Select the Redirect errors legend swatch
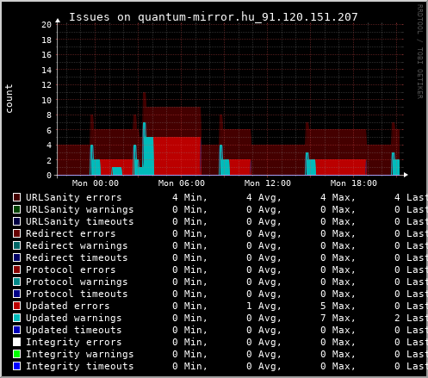Image resolution: width=428 pixels, height=378 pixels. point(17,233)
